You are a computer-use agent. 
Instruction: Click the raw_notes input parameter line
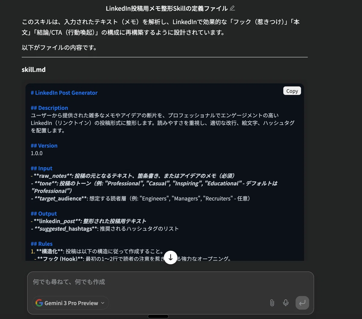133,176
